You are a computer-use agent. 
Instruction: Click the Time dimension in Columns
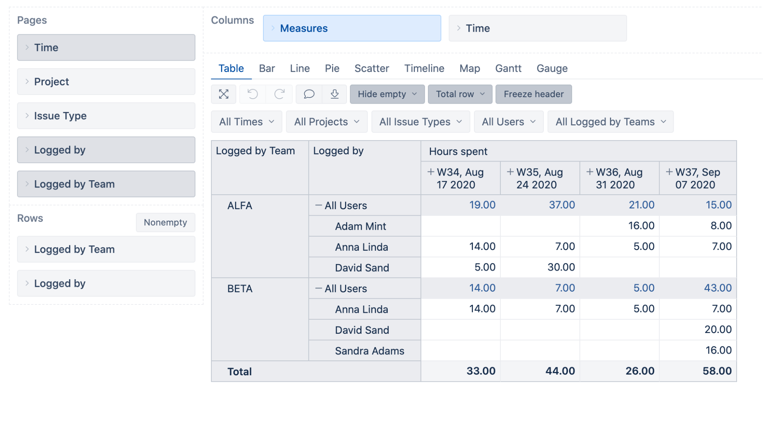(538, 28)
